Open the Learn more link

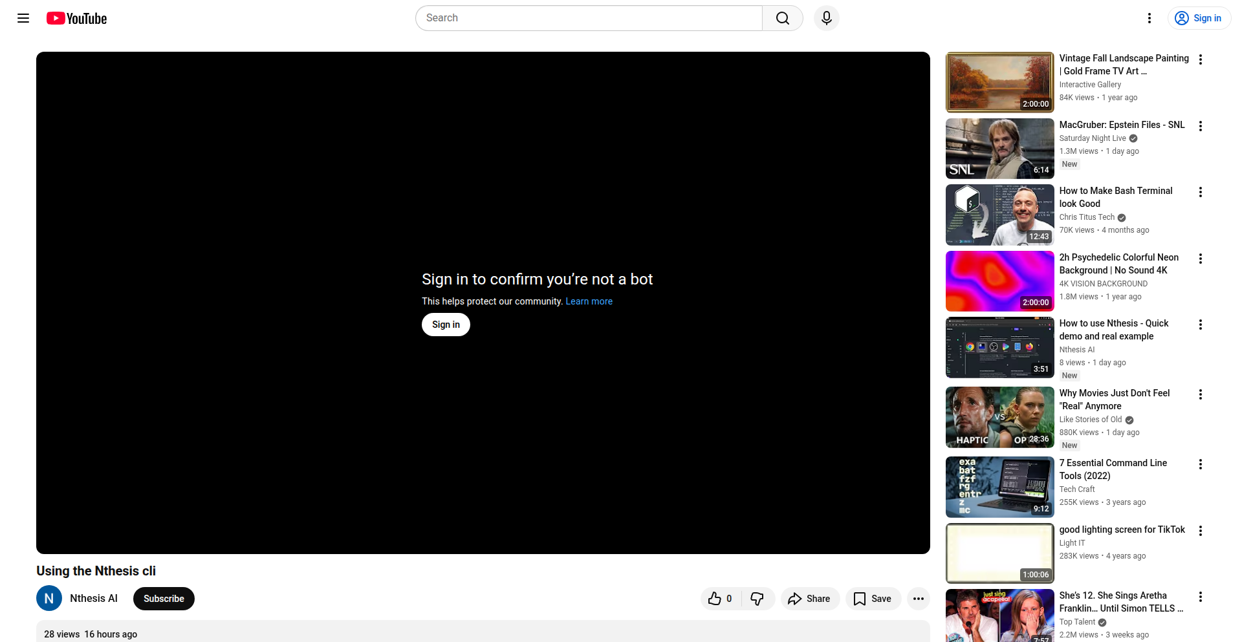tap(589, 301)
